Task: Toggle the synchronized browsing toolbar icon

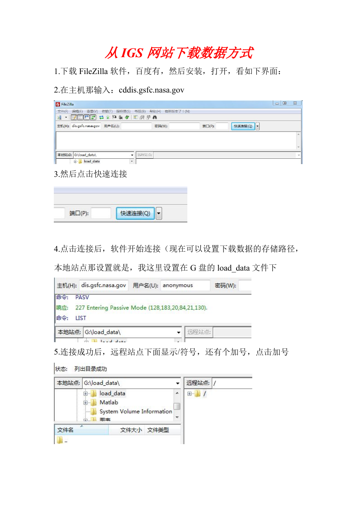Action: coord(148,118)
